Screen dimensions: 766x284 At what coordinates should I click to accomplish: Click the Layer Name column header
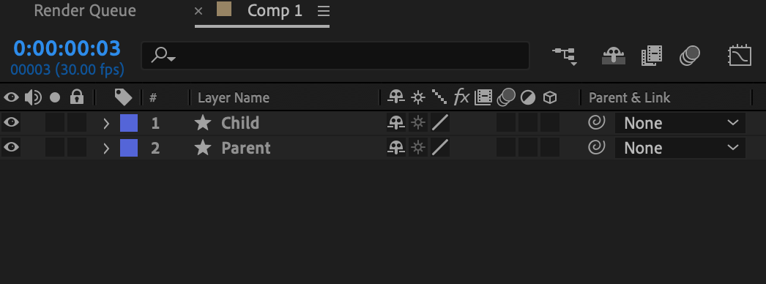(234, 97)
